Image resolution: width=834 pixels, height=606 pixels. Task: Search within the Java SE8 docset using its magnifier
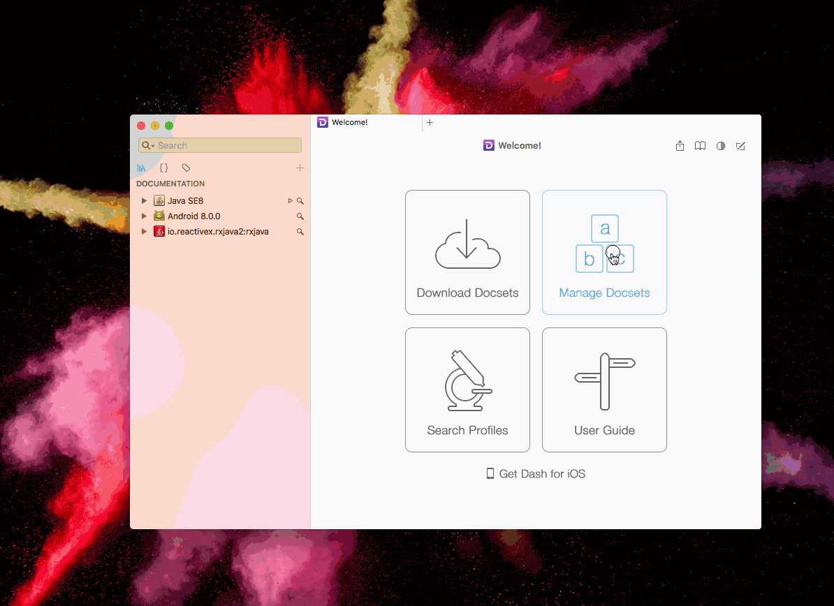pos(300,201)
